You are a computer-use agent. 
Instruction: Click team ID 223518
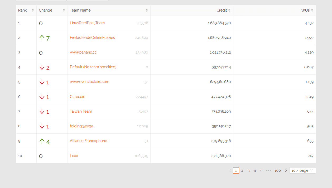[142, 23]
